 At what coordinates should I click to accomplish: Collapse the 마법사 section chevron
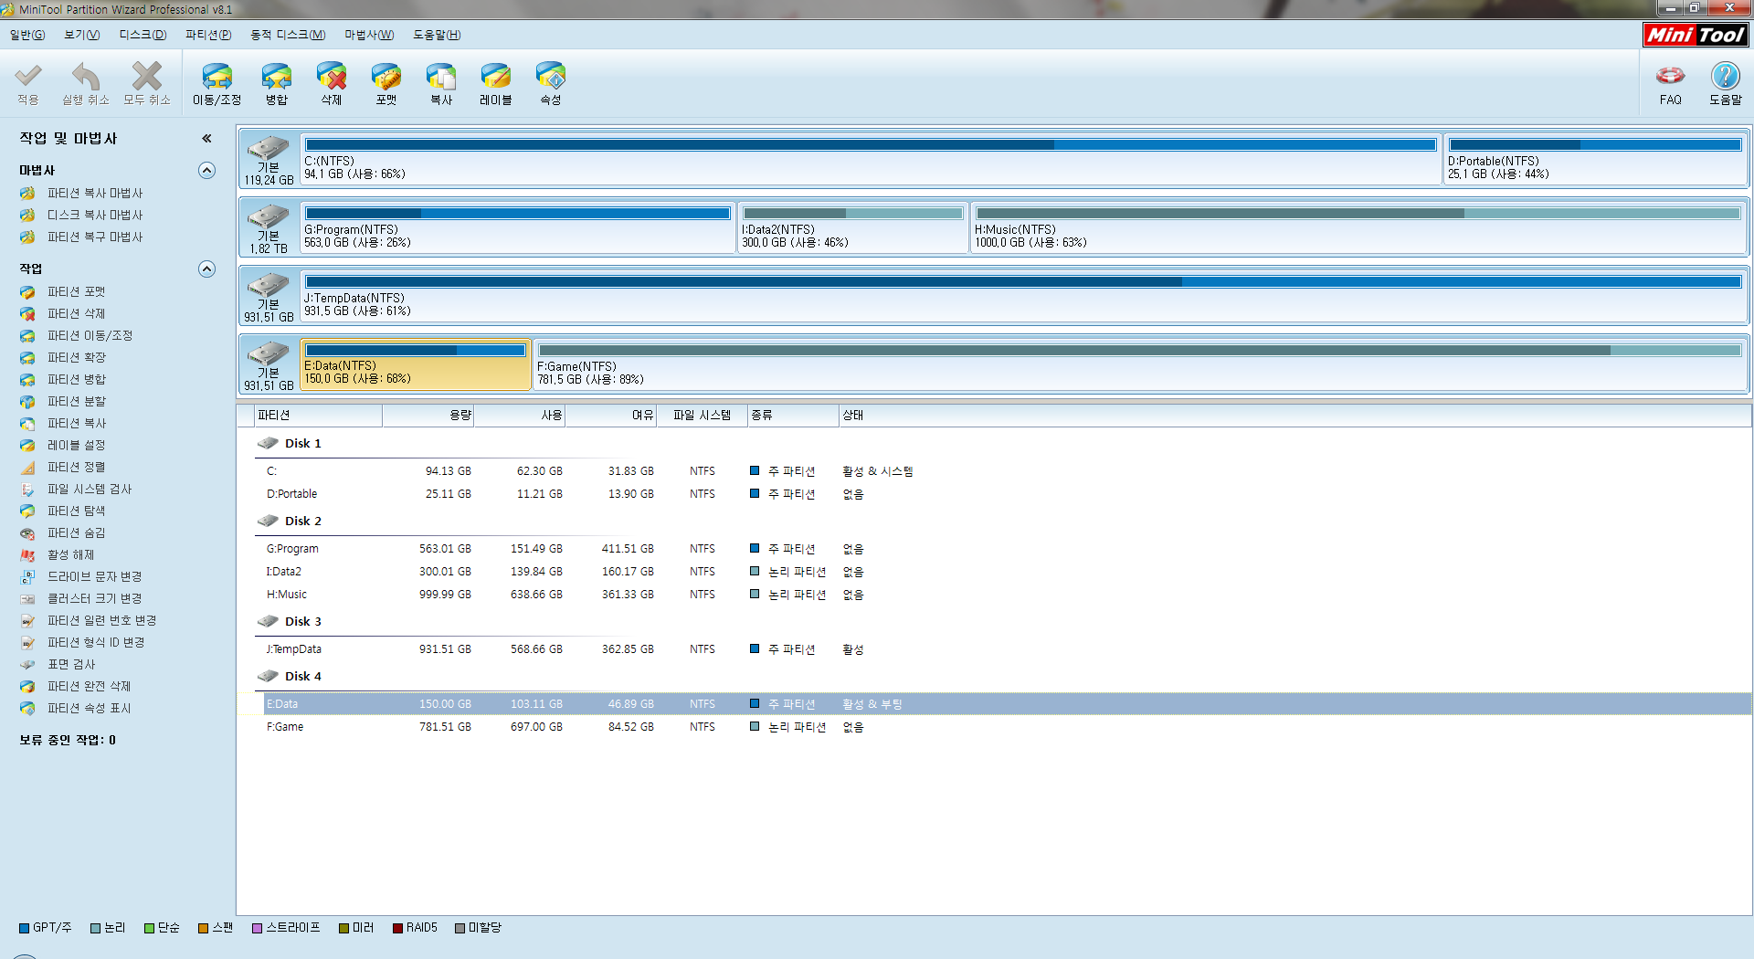207,171
